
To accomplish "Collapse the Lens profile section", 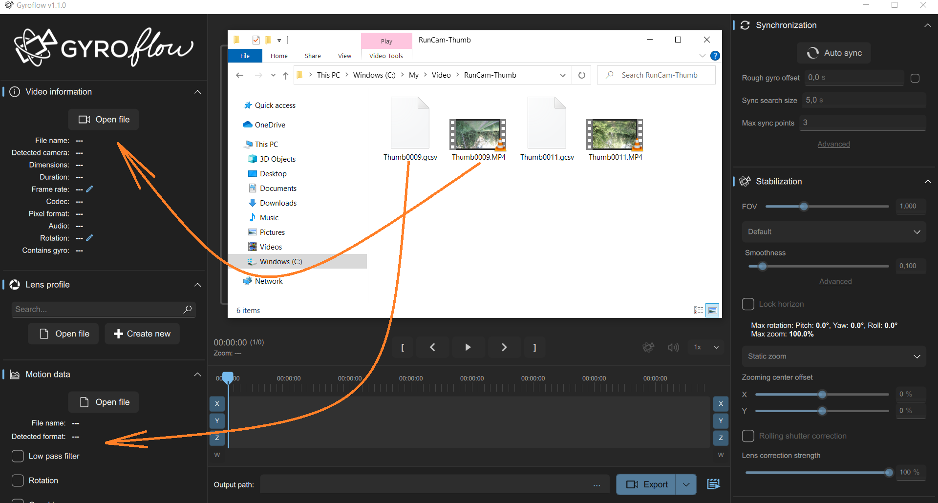I will coord(197,285).
